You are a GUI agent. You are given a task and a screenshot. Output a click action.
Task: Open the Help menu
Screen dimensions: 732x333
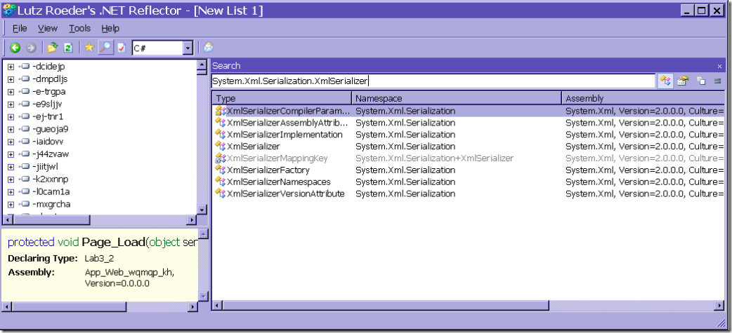[x=110, y=29]
